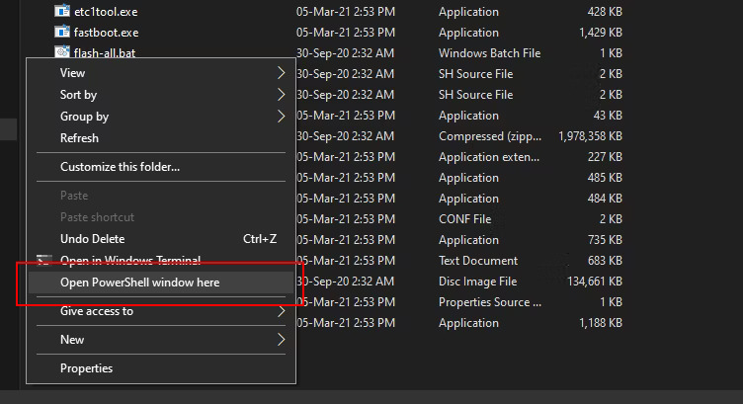The image size is (743, 404).
Task: Select the Text Document row of 683 KB
Action: coord(477,261)
